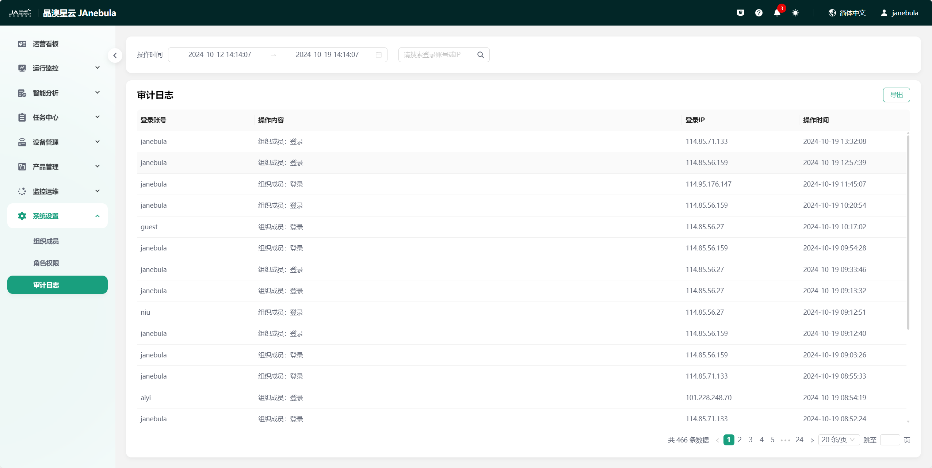Click the screen monitor icon in header
The image size is (932, 468).
point(740,13)
